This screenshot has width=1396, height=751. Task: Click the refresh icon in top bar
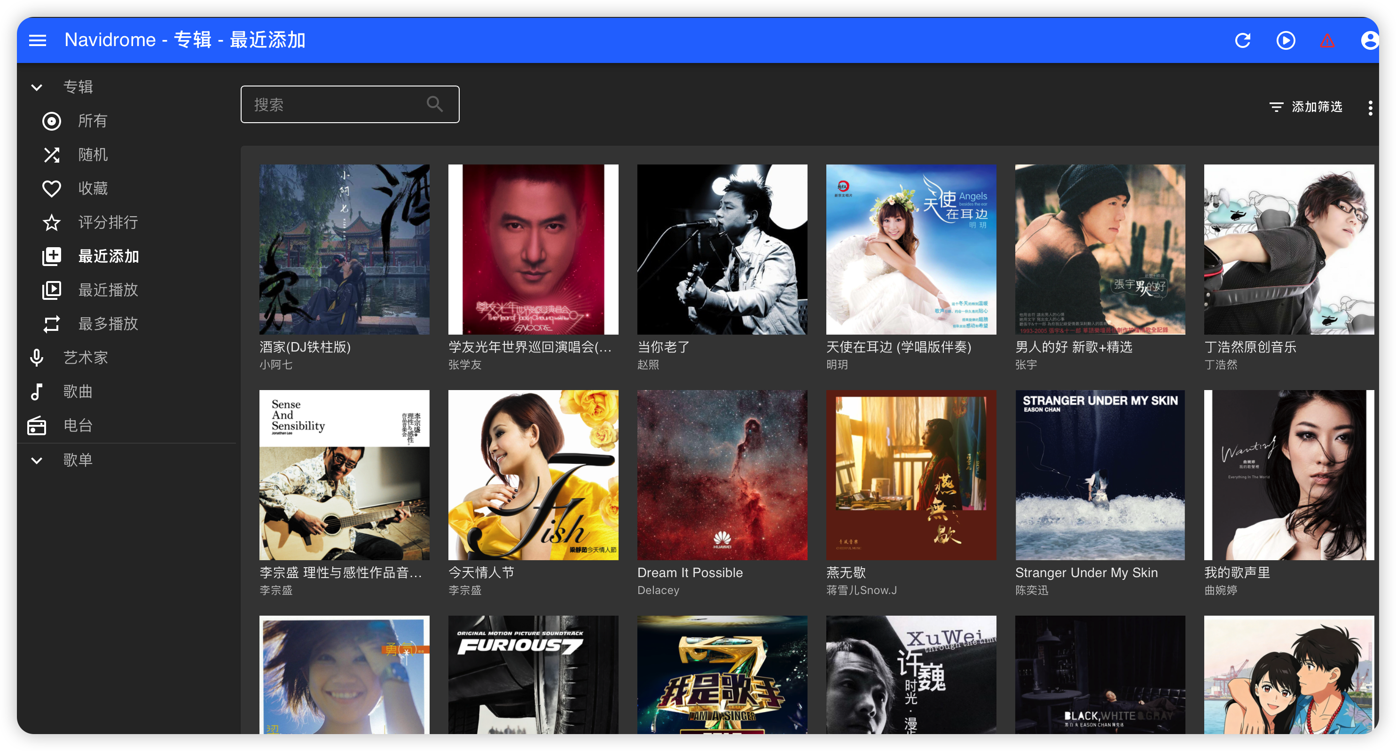pos(1243,40)
